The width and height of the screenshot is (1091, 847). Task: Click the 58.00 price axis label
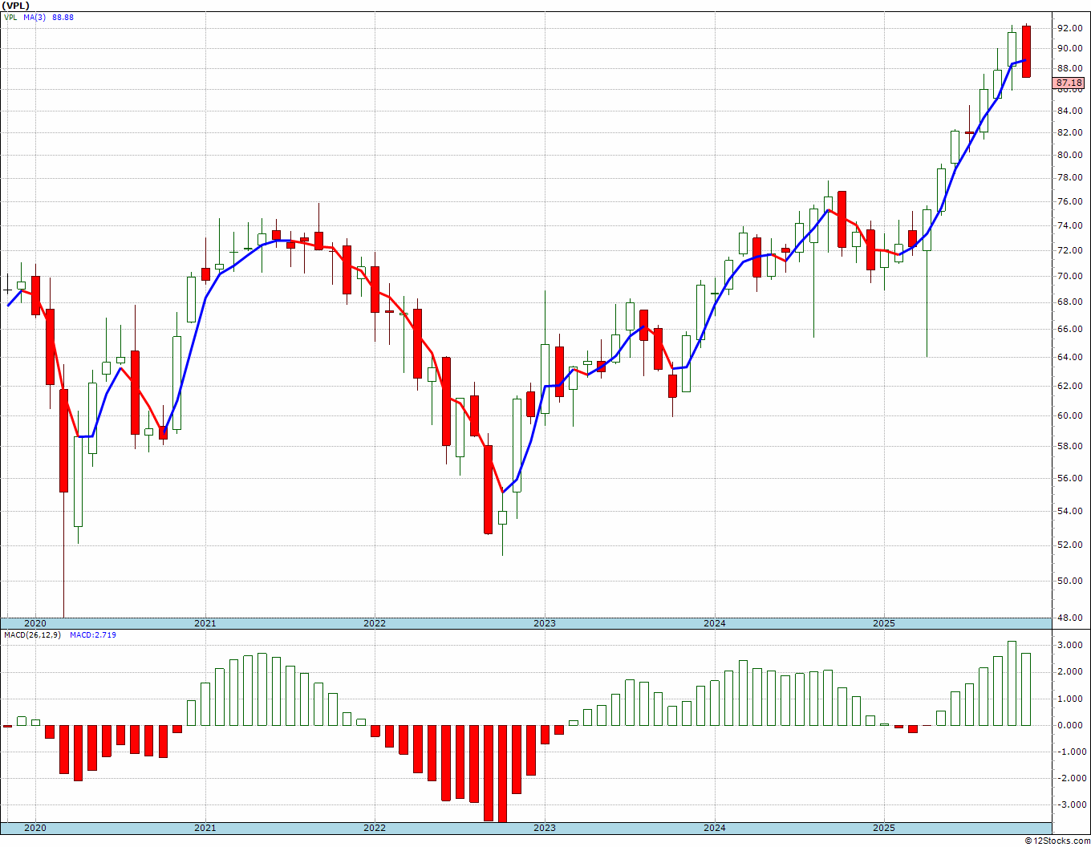[1069, 446]
